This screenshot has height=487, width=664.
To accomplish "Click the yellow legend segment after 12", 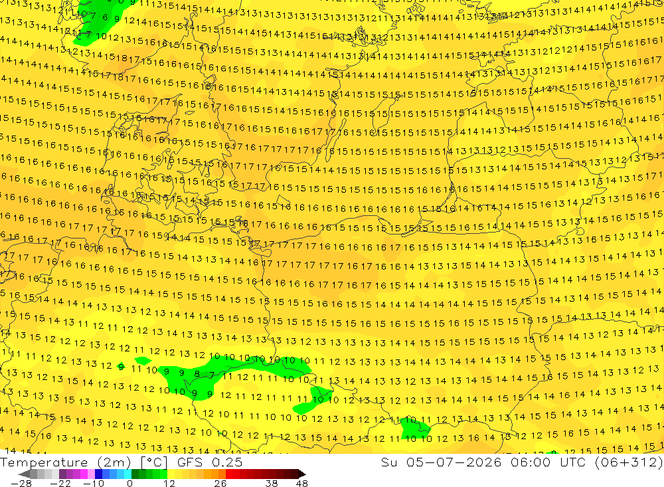I will (x=171, y=474).
